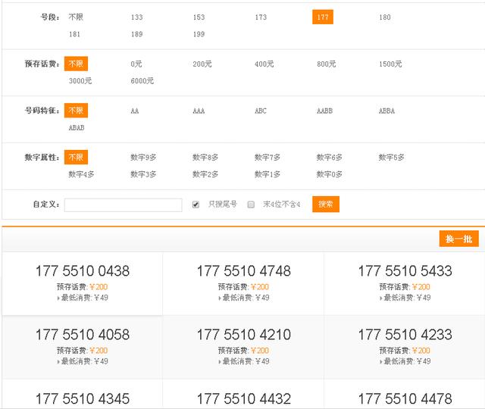Screen dimensions: 485x409
Task: Filter by AABB number pattern
Action: (x=324, y=111)
